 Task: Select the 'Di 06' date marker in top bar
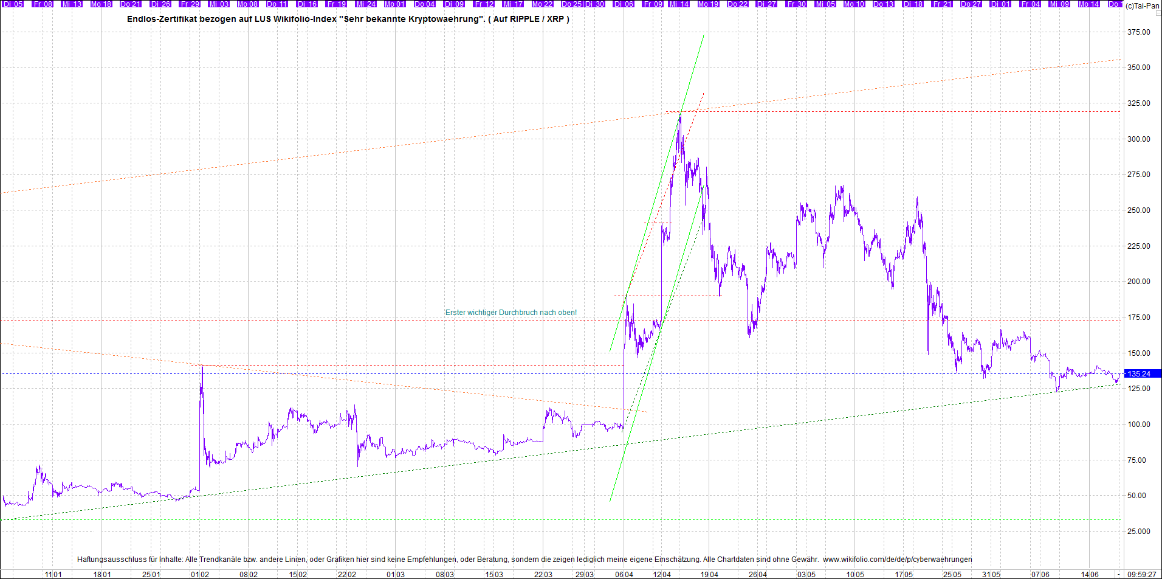click(624, 4)
